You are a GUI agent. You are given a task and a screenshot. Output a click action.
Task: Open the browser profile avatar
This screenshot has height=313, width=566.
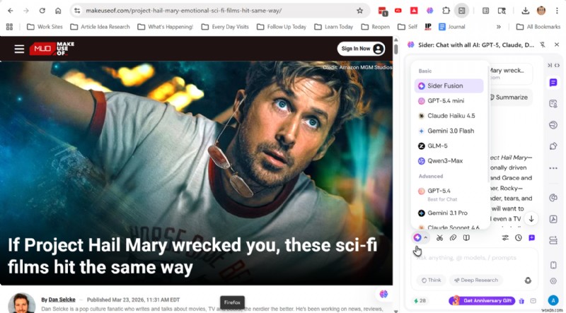(x=541, y=11)
